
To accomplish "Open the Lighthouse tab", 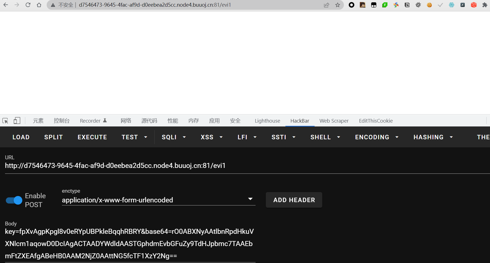I will [x=267, y=121].
